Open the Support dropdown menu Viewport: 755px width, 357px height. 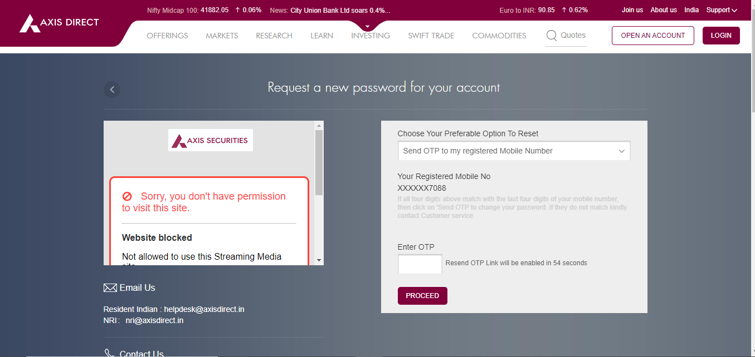tap(722, 10)
